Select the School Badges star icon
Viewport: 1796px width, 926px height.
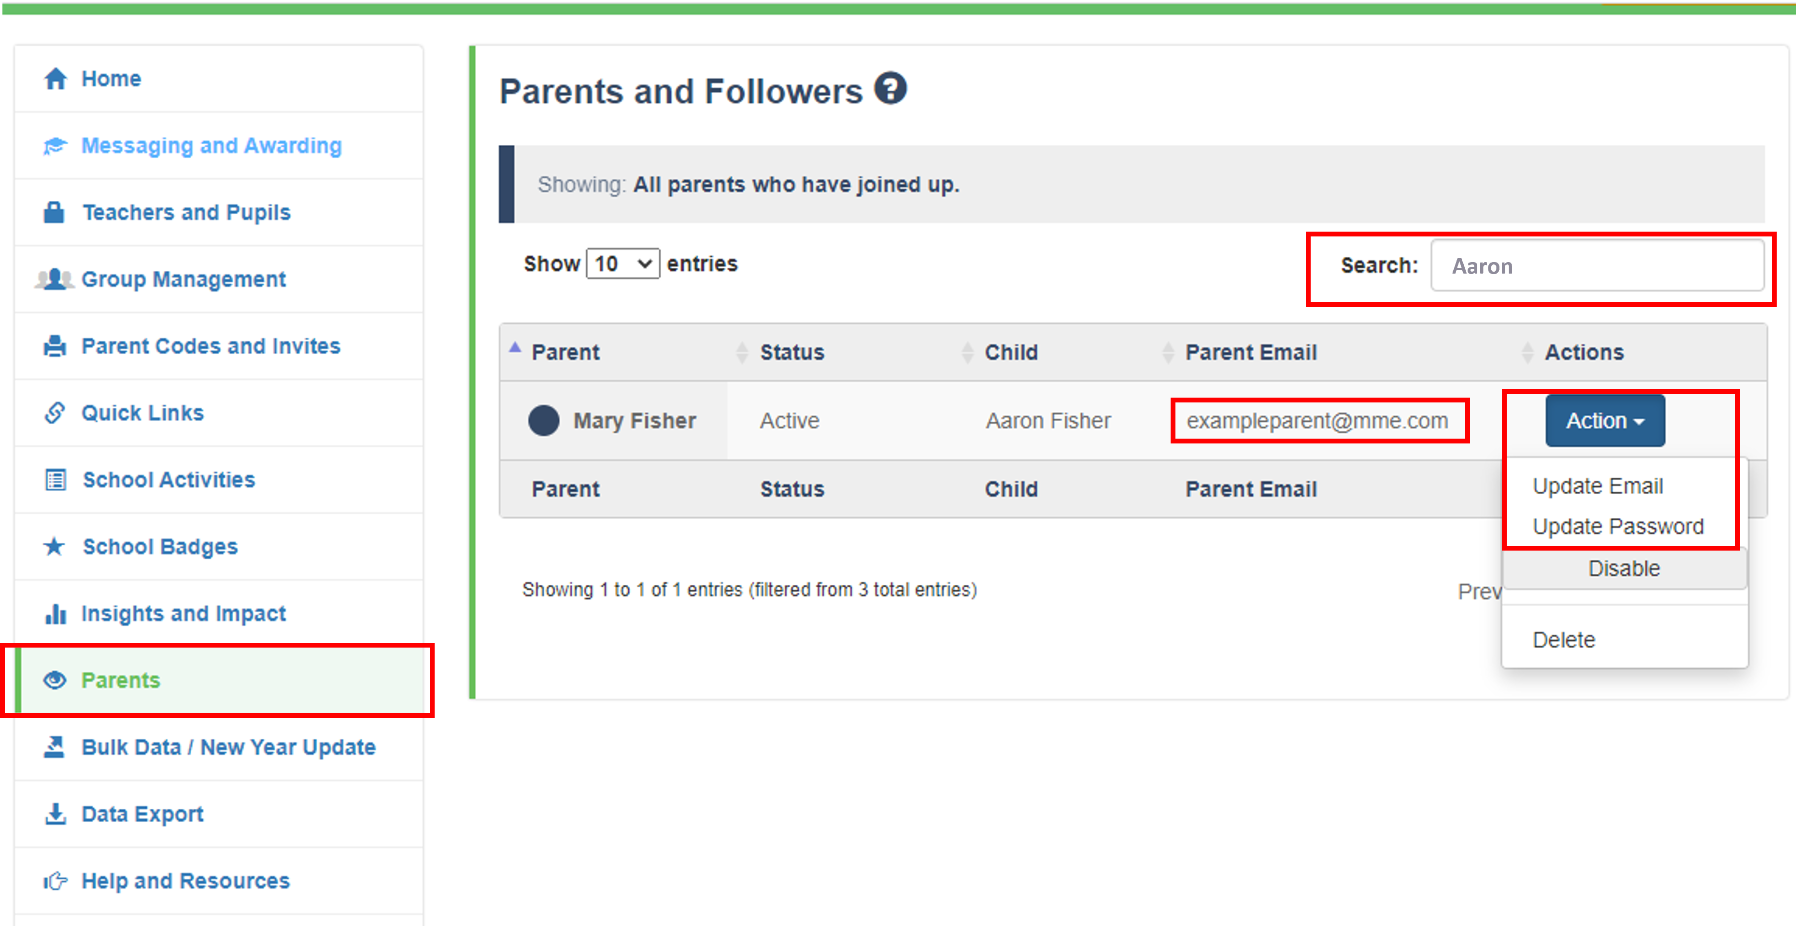55,546
